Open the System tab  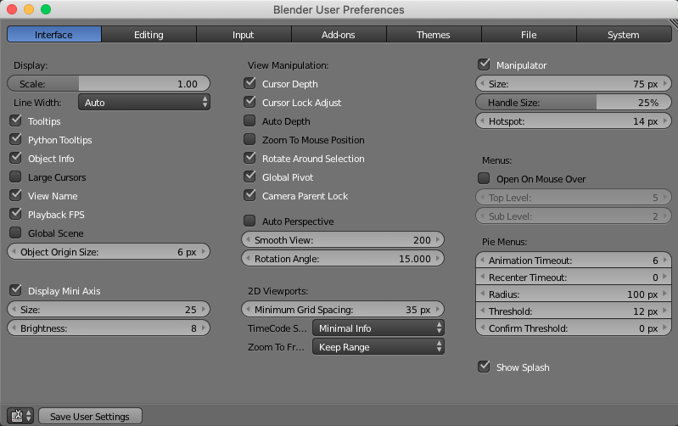coord(624,34)
